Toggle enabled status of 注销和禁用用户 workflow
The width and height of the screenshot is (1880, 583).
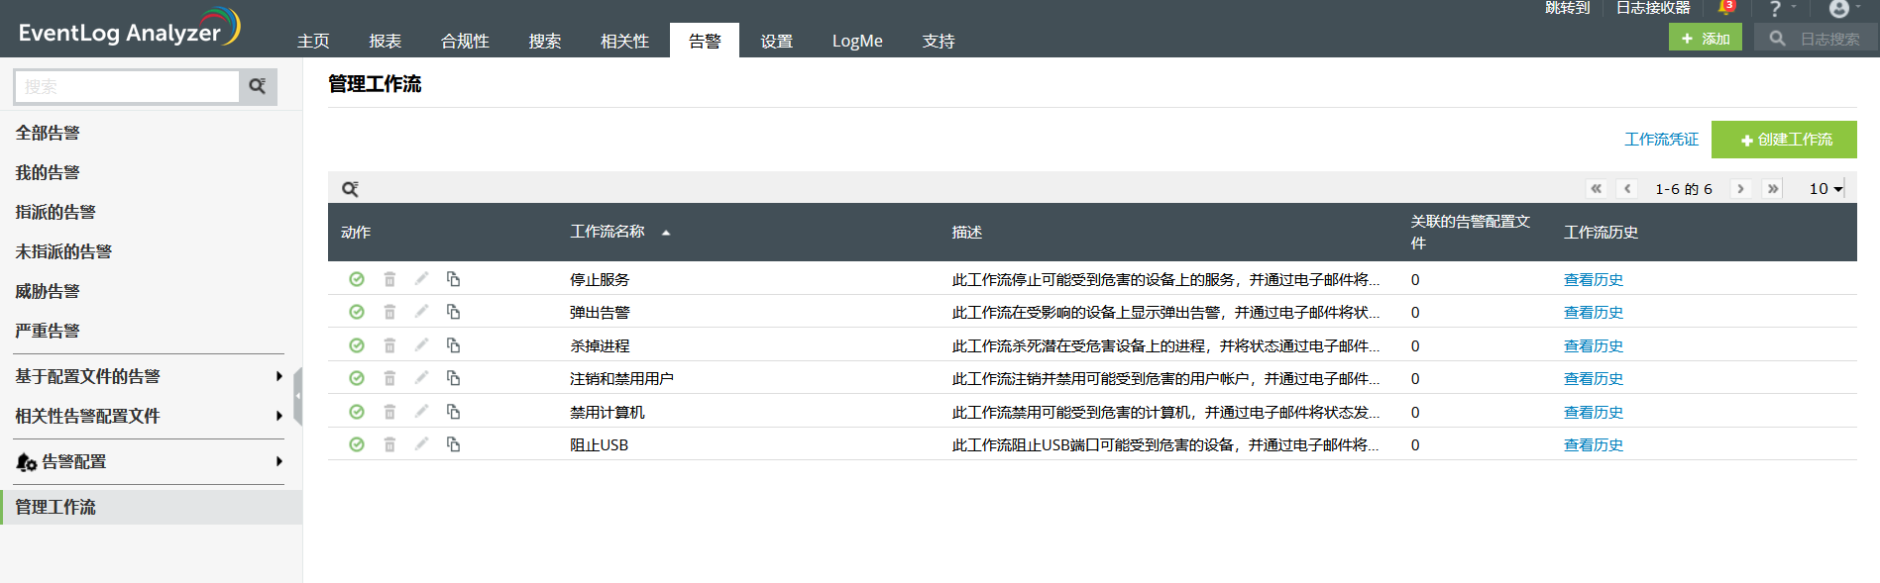tap(357, 378)
